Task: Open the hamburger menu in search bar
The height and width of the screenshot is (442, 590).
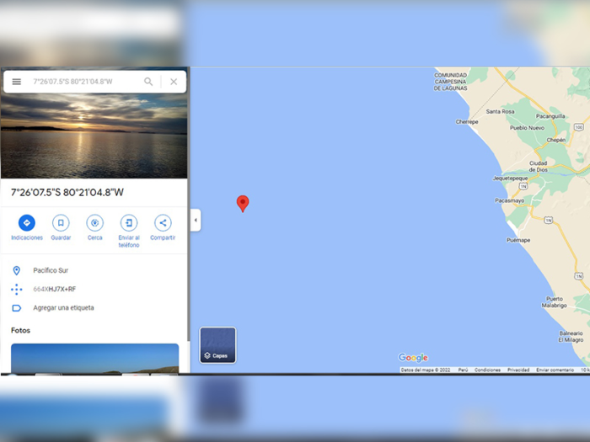Action: [17, 82]
